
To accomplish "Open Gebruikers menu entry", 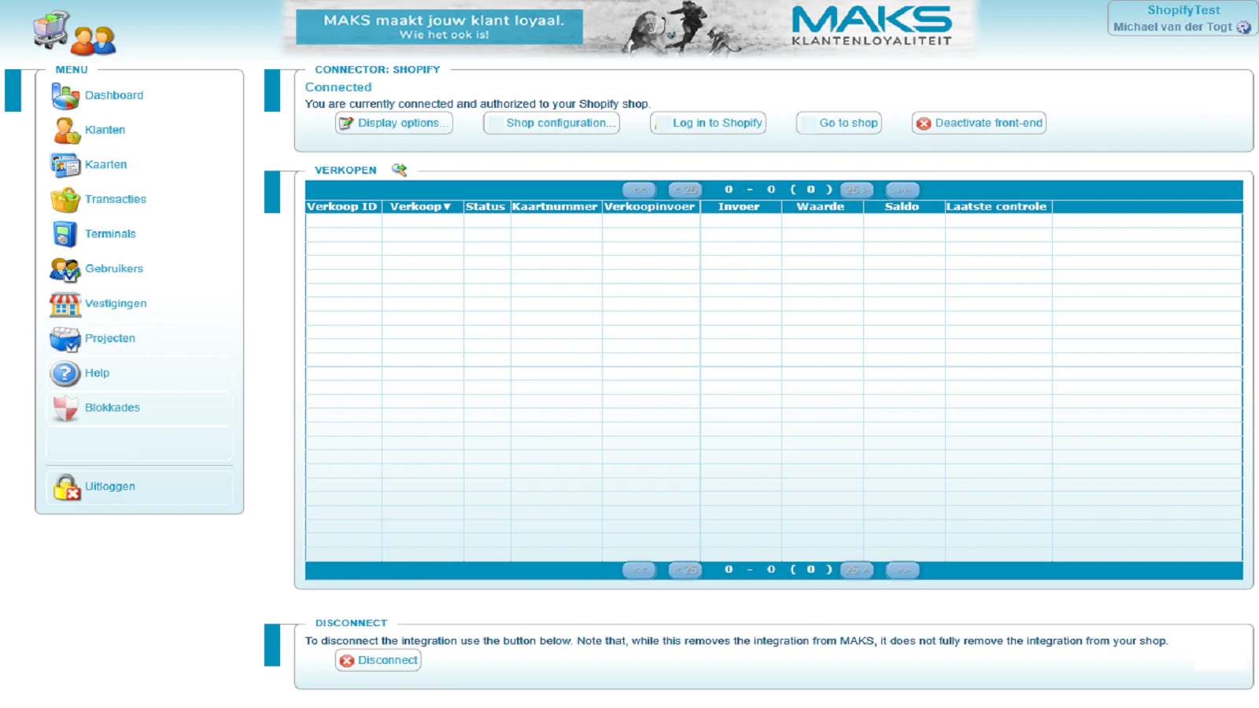I will tap(114, 268).
